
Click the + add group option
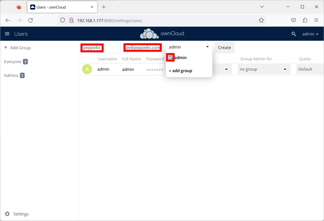pos(180,71)
